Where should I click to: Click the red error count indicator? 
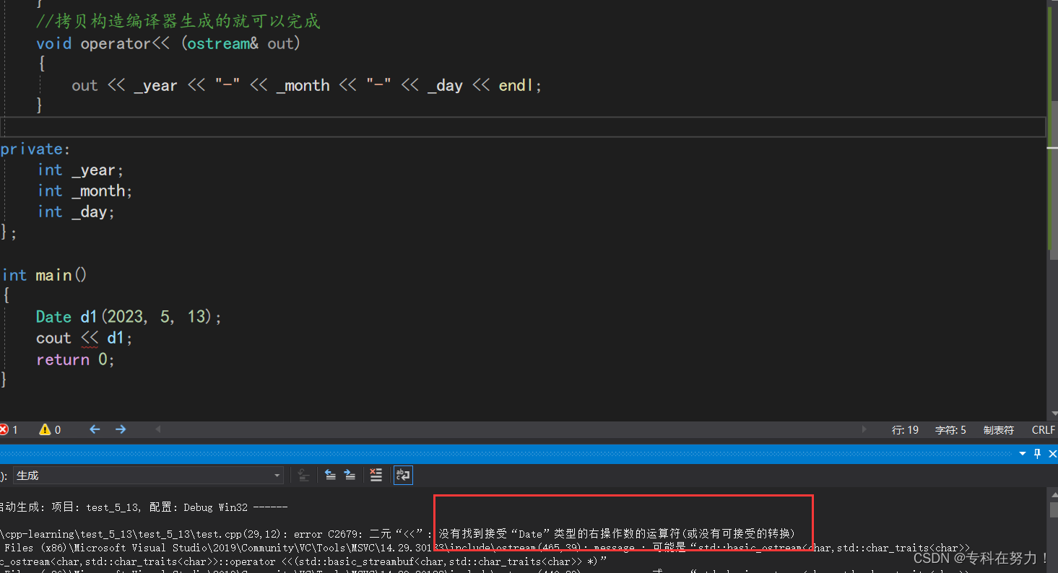pyautogui.click(x=9, y=429)
